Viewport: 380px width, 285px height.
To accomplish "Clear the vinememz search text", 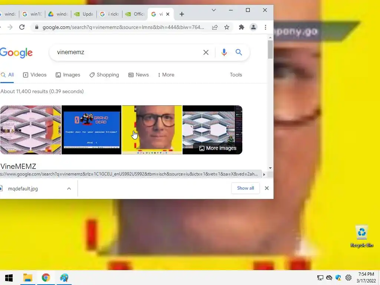I will pyautogui.click(x=206, y=52).
